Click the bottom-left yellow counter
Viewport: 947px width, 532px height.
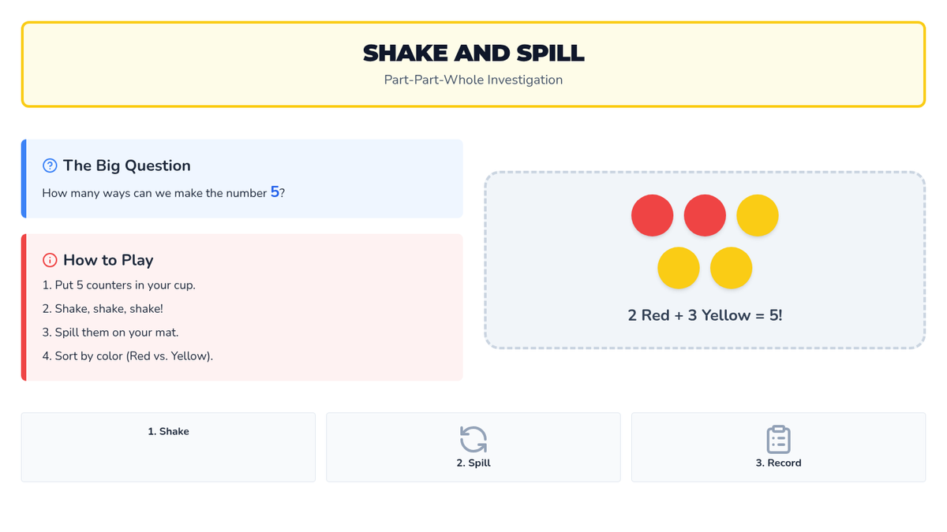click(679, 268)
